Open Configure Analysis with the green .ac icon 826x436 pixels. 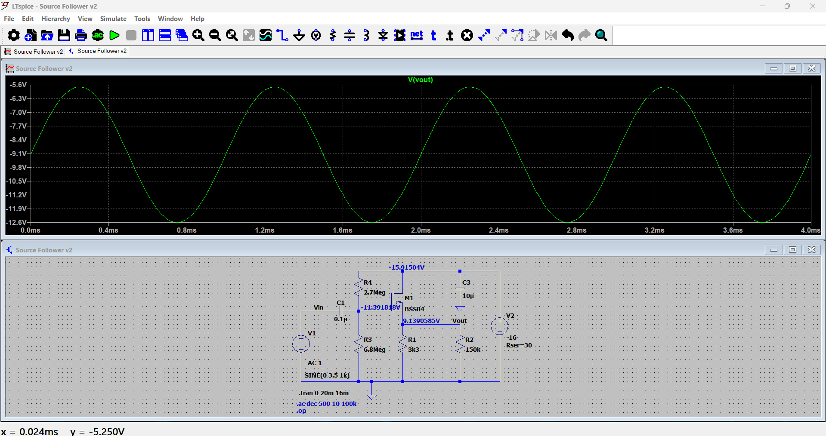pos(98,35)
